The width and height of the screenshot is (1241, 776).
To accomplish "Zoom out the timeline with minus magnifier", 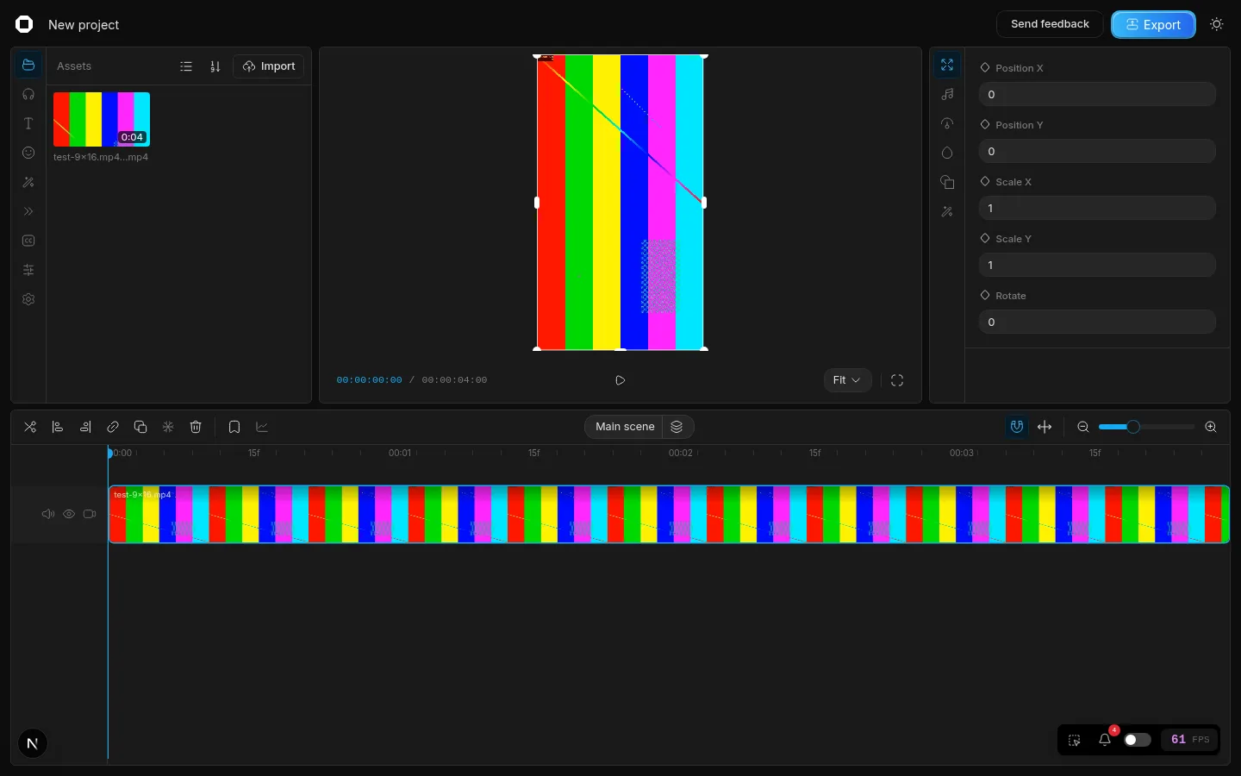I will [x=1083, y=427].
